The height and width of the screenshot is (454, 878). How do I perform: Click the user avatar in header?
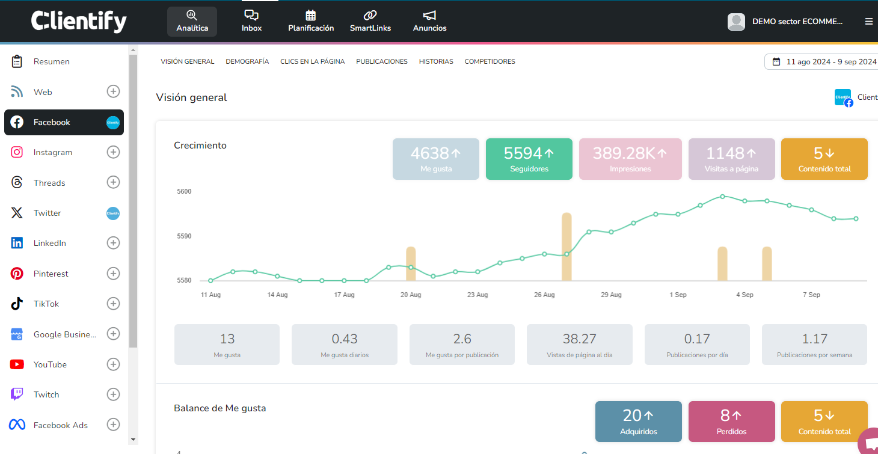[736, 22]
